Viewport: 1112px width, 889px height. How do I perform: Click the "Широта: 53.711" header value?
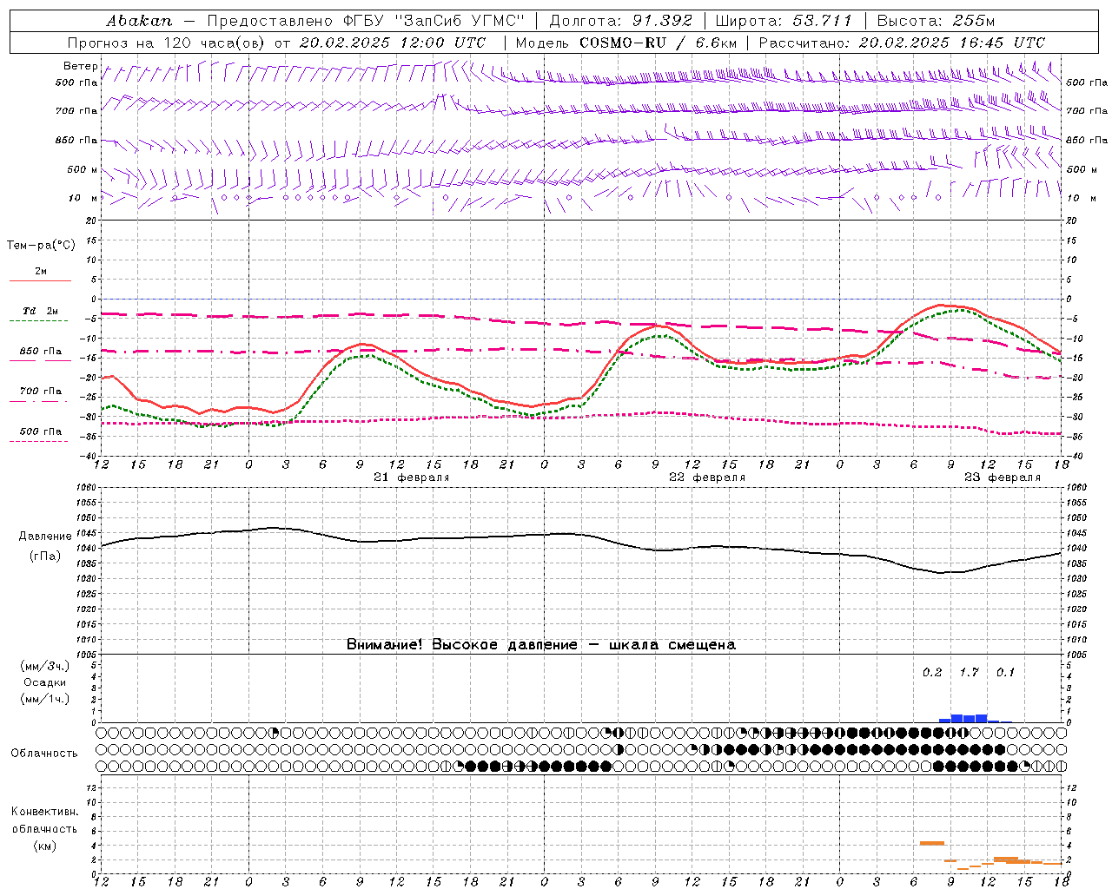784,20
